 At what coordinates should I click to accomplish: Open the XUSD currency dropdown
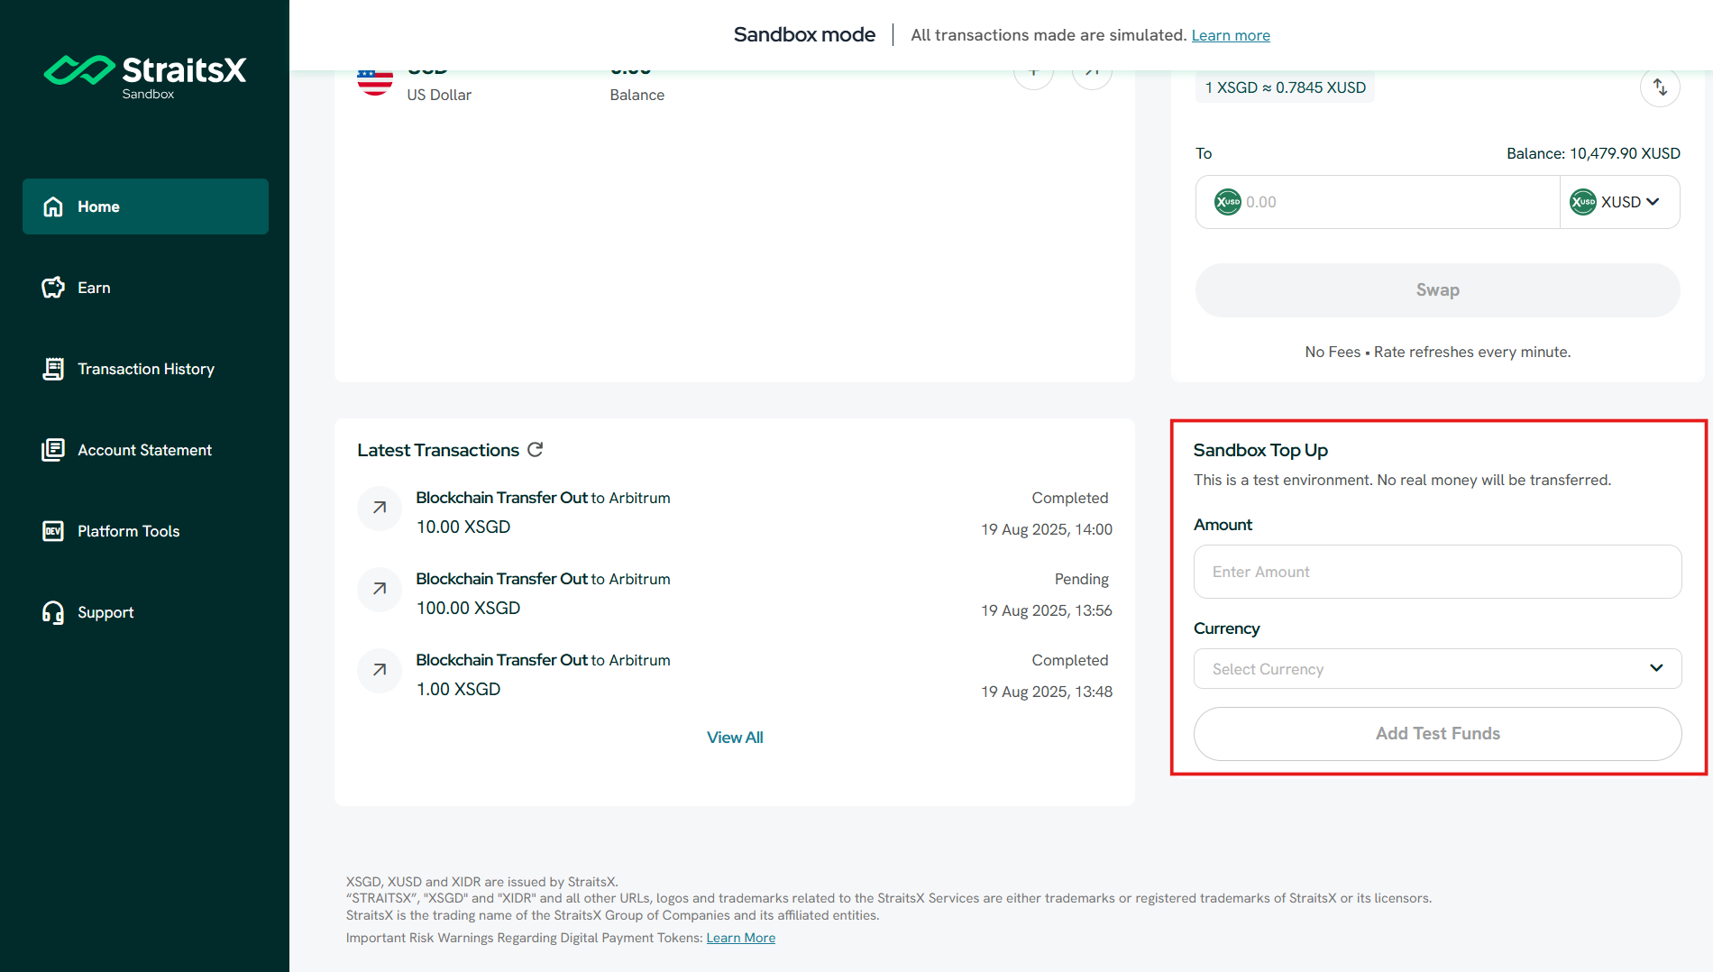[1619, 202]
